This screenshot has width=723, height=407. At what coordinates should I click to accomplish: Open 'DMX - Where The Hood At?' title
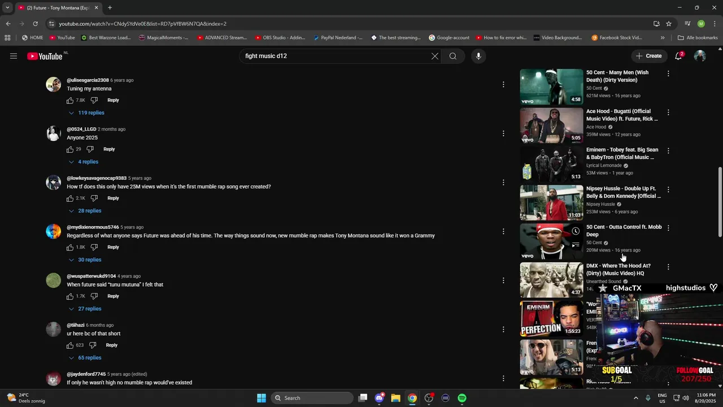(x=619, y=270)
